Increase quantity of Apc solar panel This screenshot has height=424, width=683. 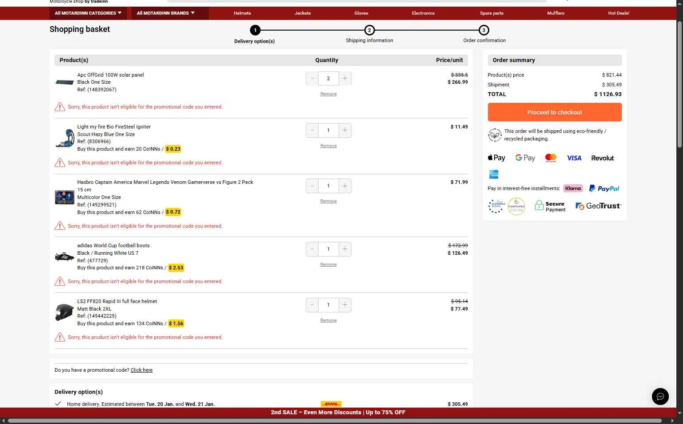pyautogui.click(x=345, y=78)
